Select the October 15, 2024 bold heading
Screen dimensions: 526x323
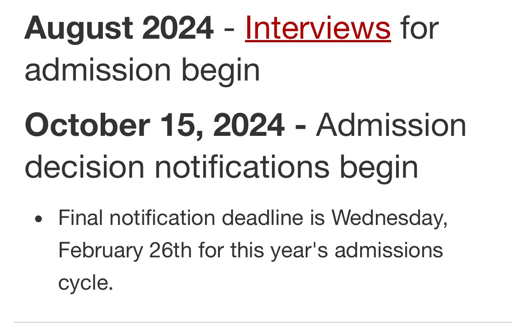[x=155, y=125]
